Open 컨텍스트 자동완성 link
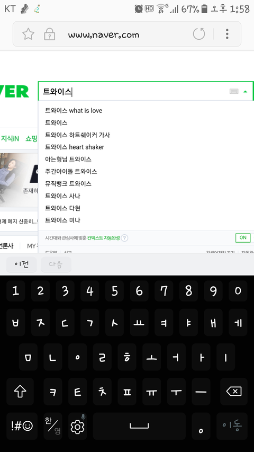The height and width of the screenshot is (452, 254). (x=103, y=238)
